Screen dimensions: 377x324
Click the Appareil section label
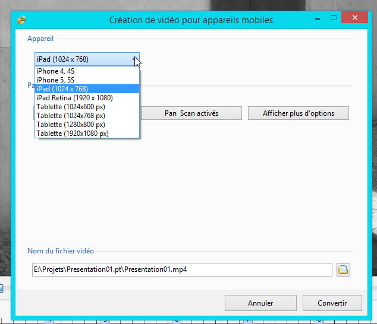point(40,39)
